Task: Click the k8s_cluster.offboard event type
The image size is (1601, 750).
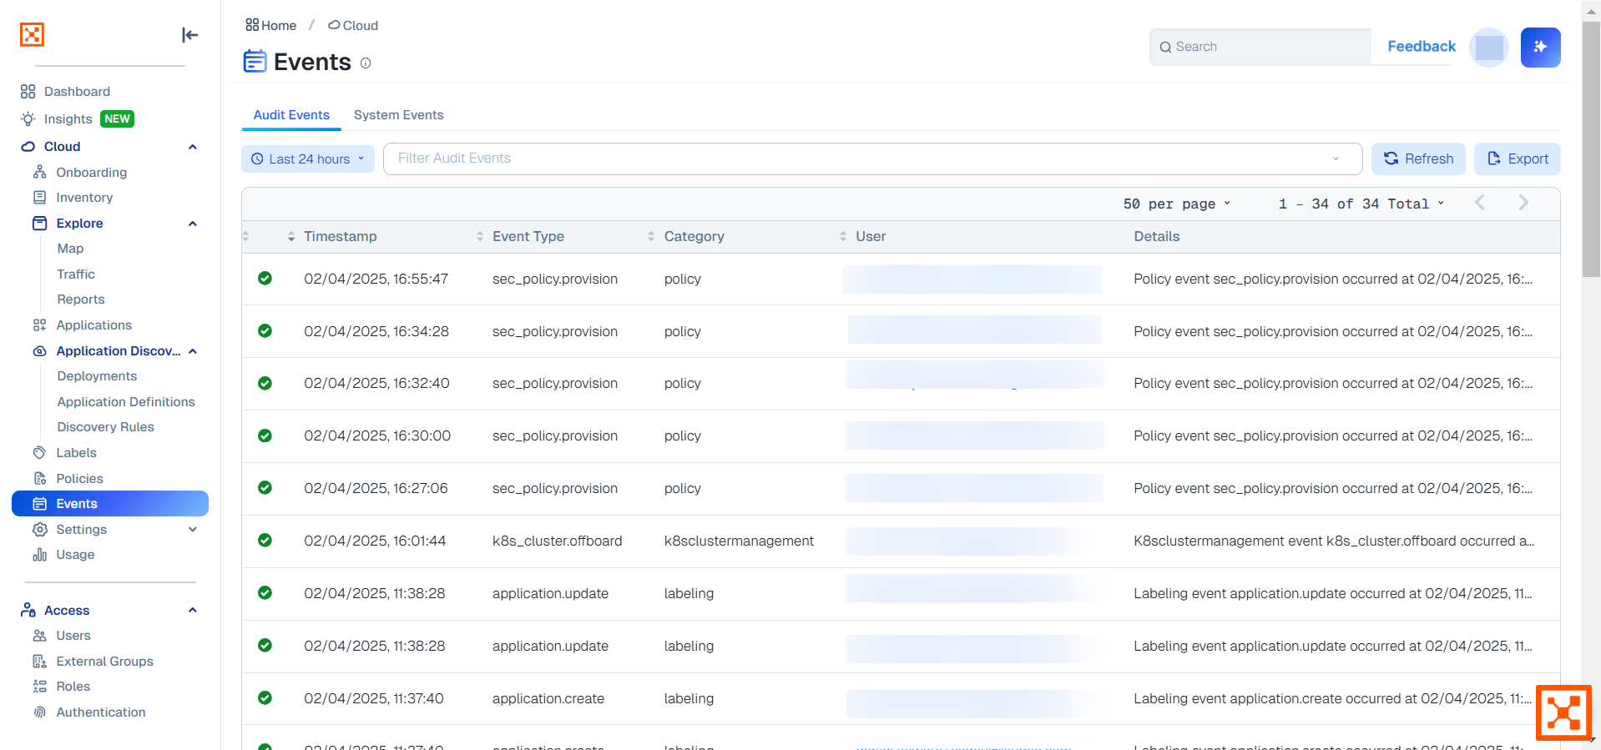Action: (x=557, y=541)
